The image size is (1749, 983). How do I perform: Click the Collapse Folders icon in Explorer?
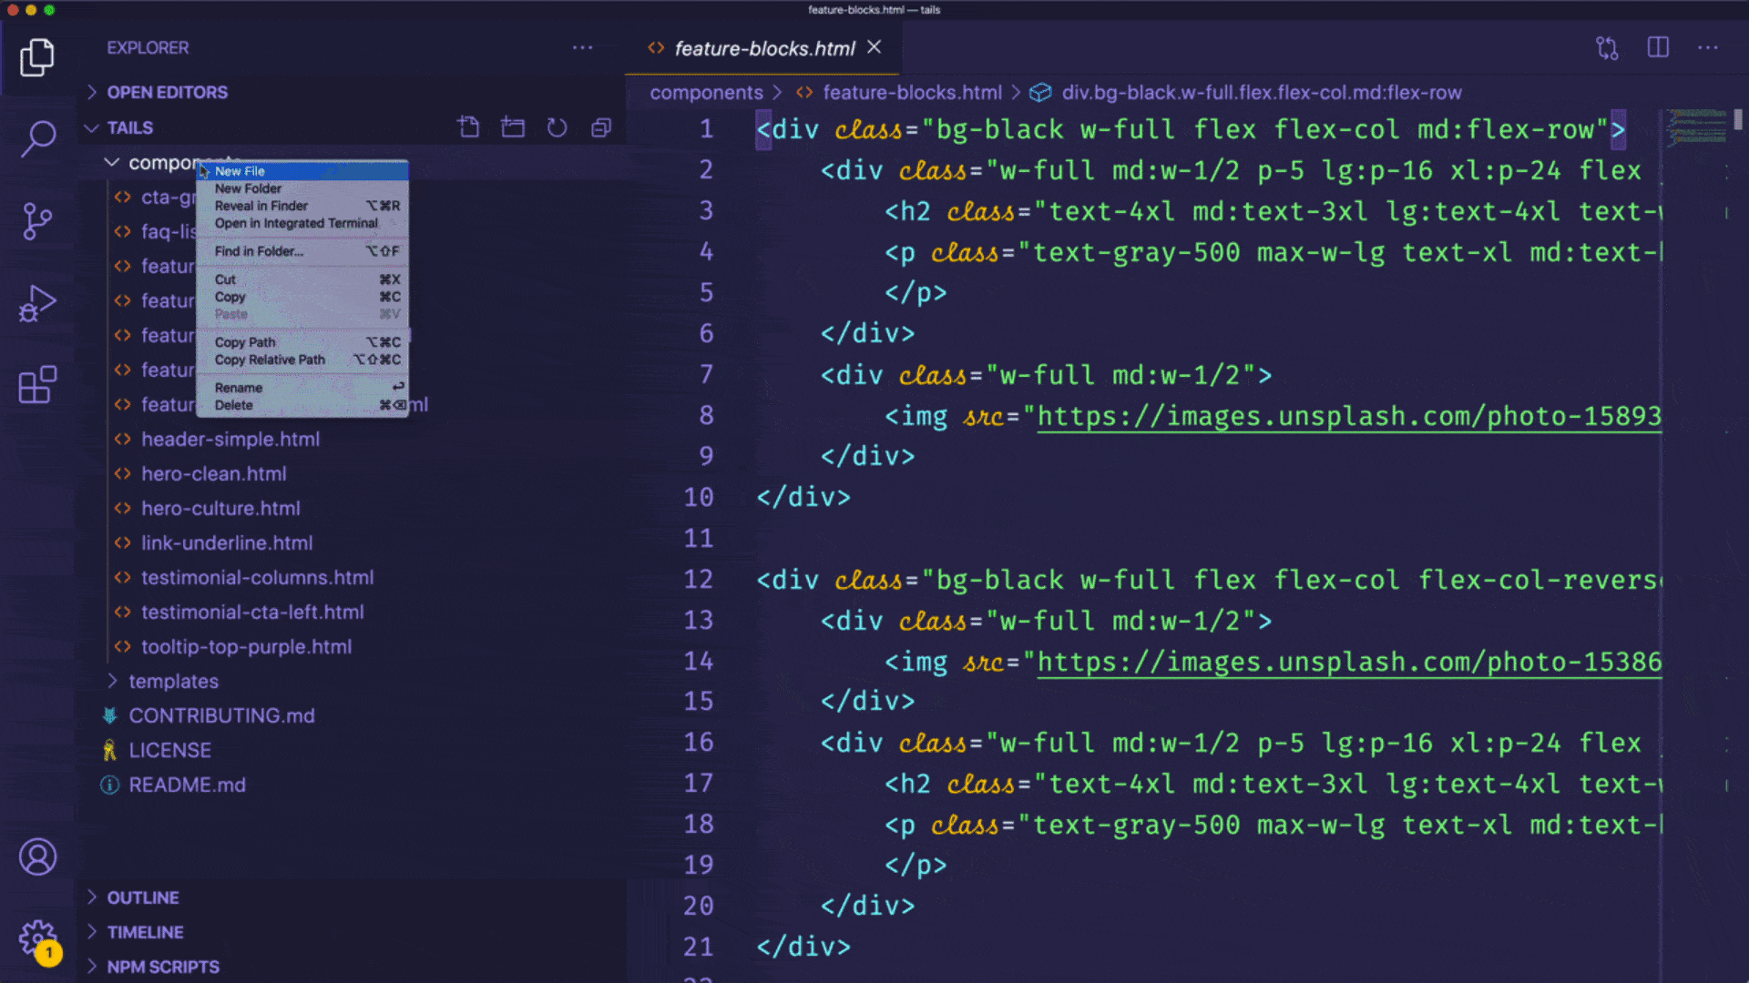[x=601, y=127]
